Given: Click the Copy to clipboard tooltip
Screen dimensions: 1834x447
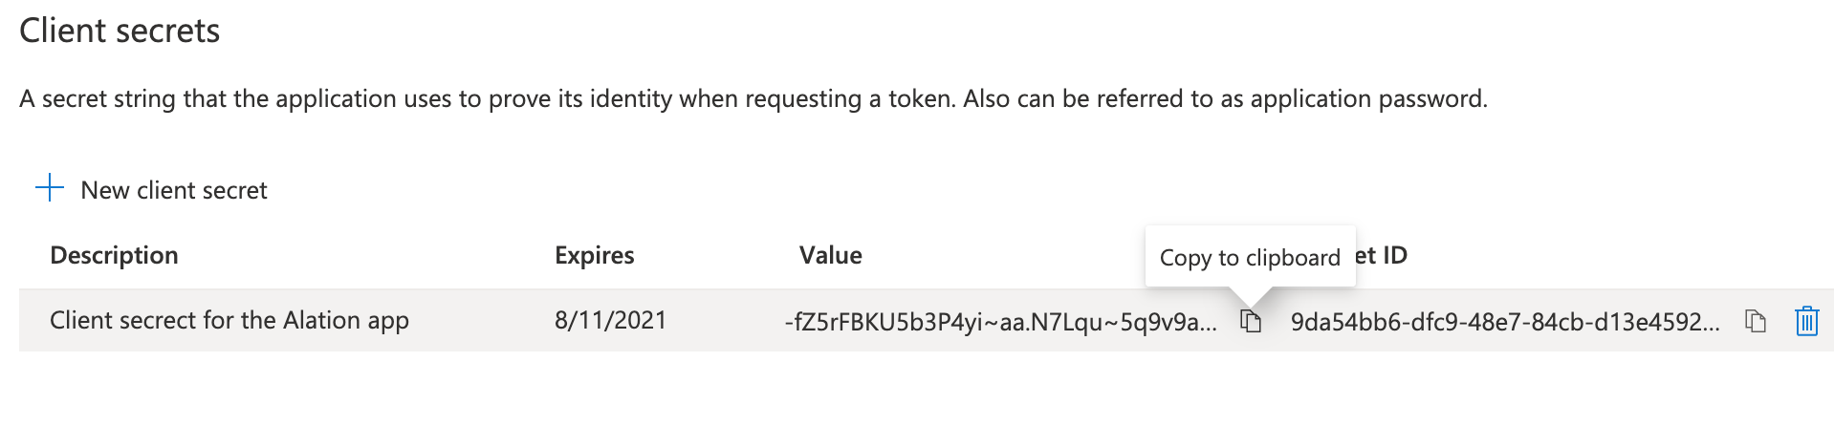Looking at the screenshot, I should click(1250, 257).
